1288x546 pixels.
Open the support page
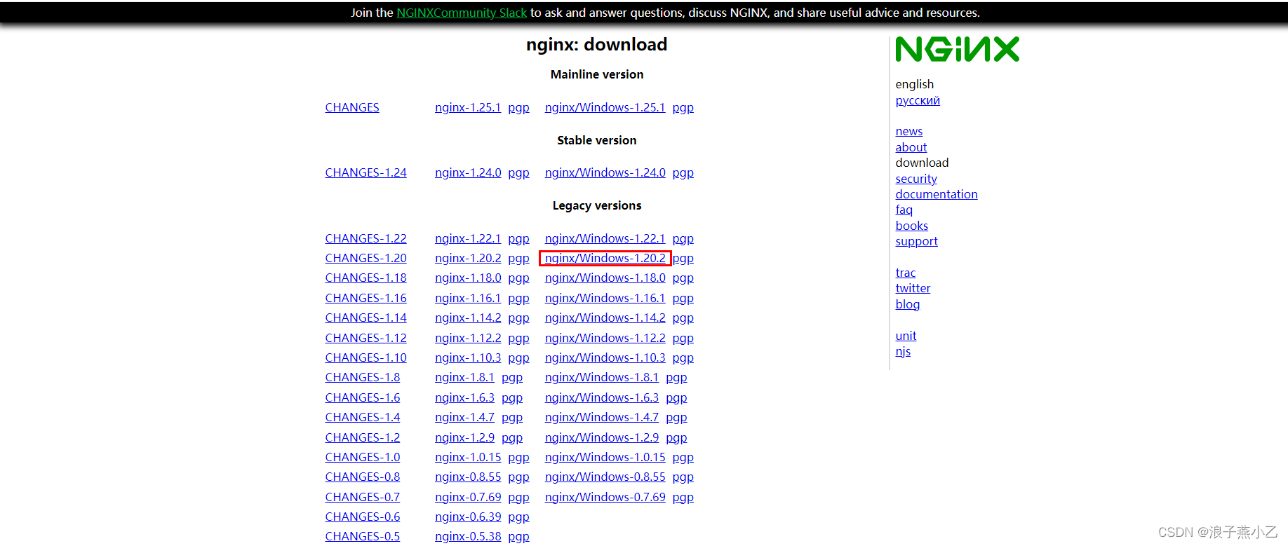[x=916, y=241]
